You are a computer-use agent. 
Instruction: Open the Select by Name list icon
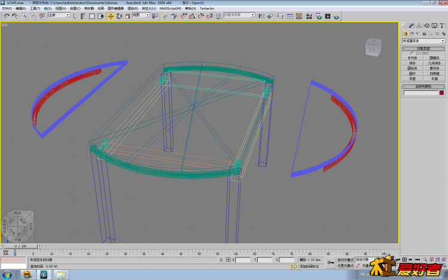click(x=83, y=16)
